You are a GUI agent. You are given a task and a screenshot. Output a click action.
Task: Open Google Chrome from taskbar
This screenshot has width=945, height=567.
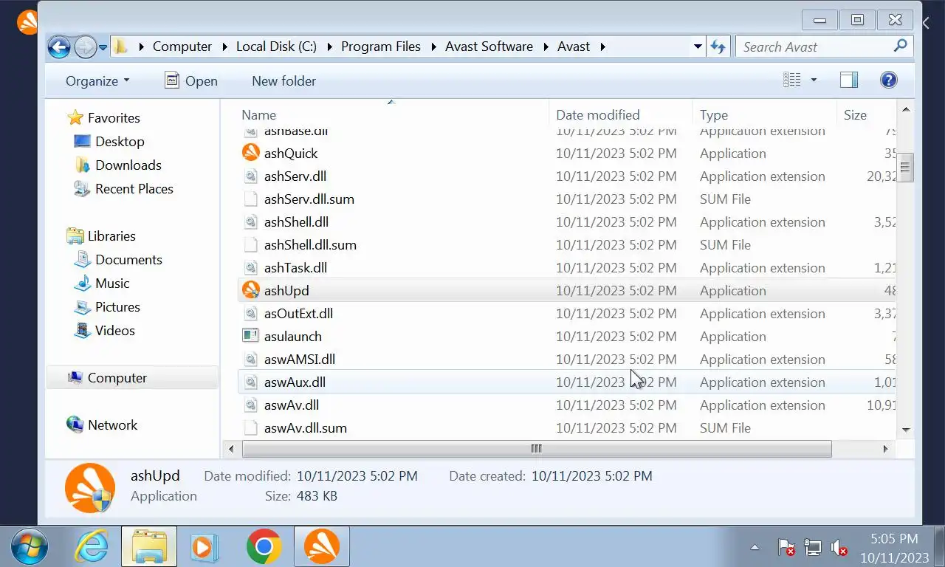(264, 547)
